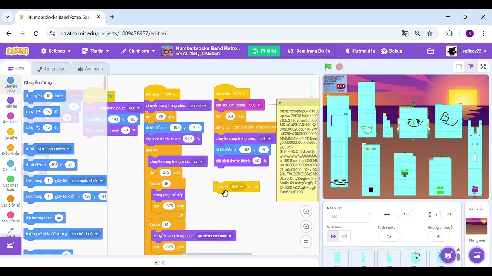Select the Cảm biến block category
The image size is (492, 276).
(x=11, y=166)
